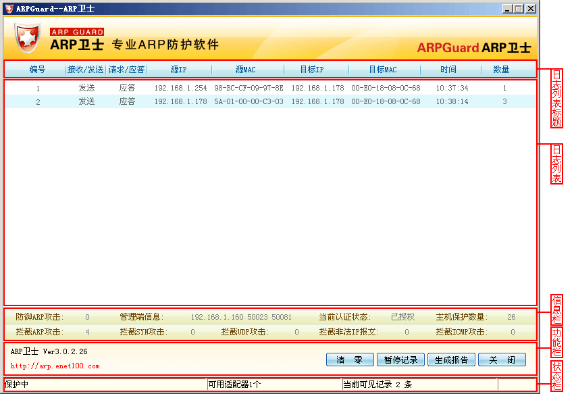Screen dimensions: 574x394
Task: Click the 目标IP column header
Action: (312, 69)
